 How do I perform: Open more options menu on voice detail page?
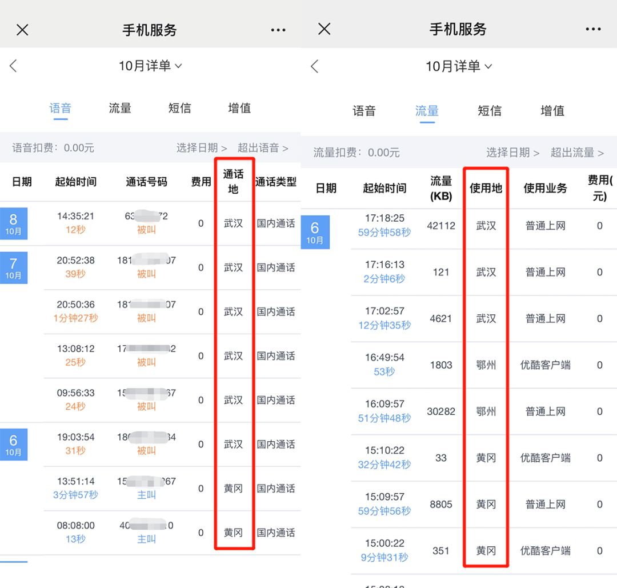tap(278, 29)
